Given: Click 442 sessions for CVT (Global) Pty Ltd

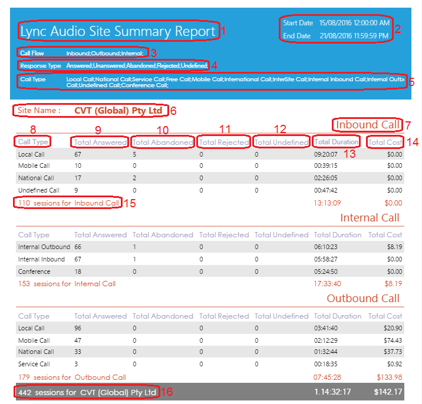Looking at the screenshot, I should pos(87,392).
